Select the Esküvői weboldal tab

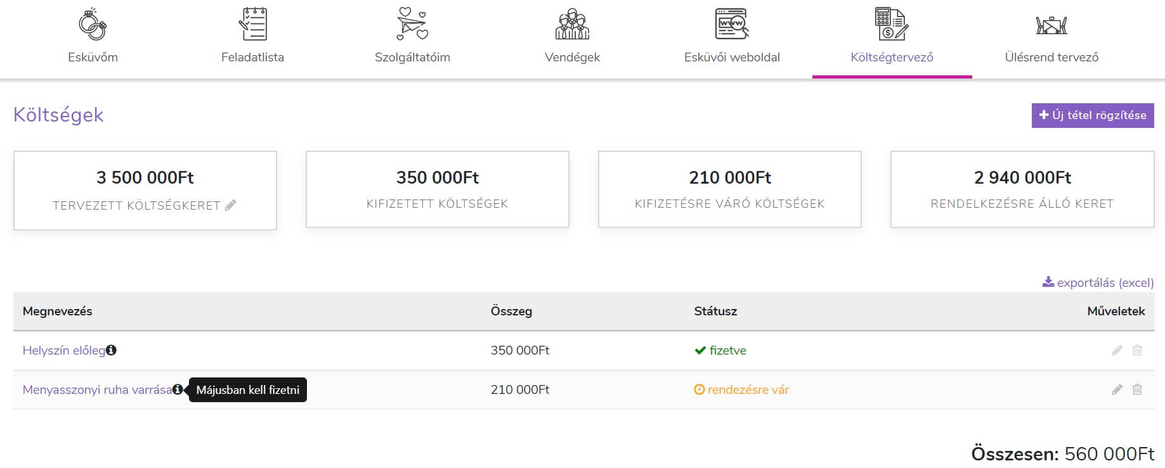pyautogui.click(x=732, y=39)
